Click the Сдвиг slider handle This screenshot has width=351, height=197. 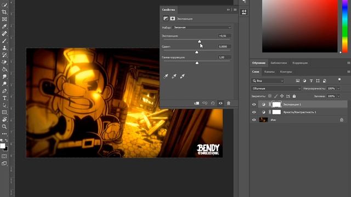(197, 52)
